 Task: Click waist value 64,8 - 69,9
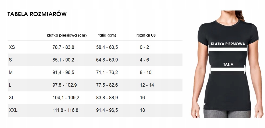point(107,60)
